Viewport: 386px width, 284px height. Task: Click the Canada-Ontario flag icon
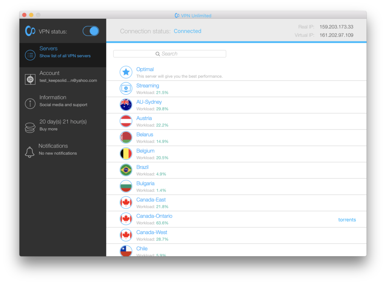click(x=126, y=219)
